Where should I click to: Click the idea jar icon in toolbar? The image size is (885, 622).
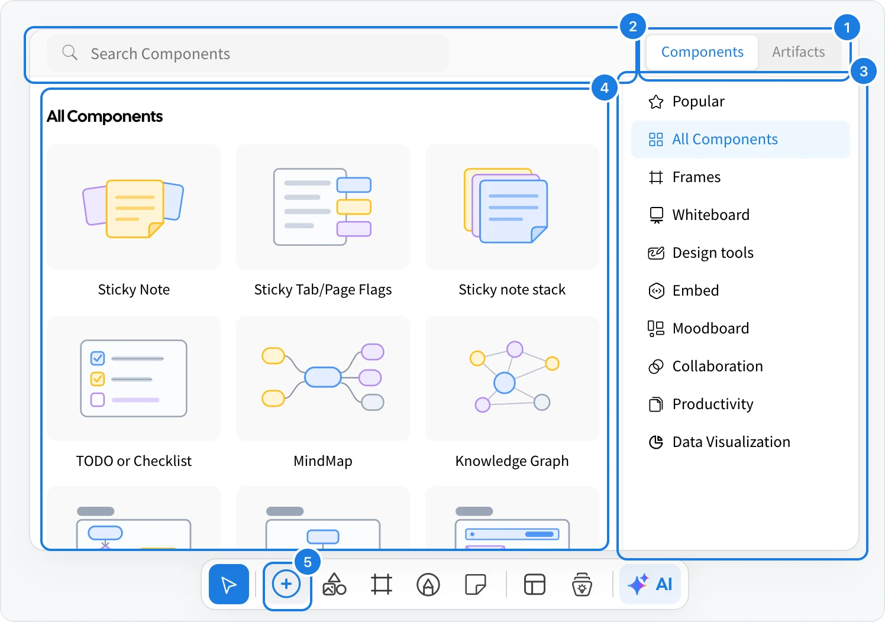582,584
